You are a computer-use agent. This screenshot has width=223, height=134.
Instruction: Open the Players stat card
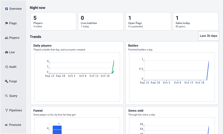click(54, 21)
